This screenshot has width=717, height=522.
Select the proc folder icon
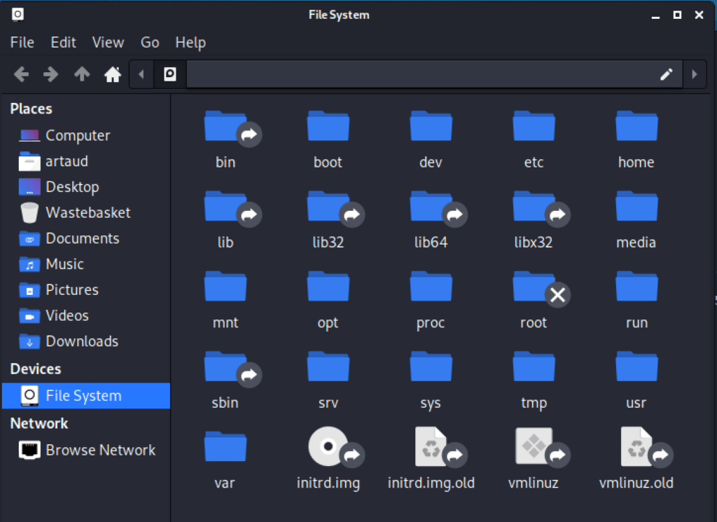[x=431, y=287]
